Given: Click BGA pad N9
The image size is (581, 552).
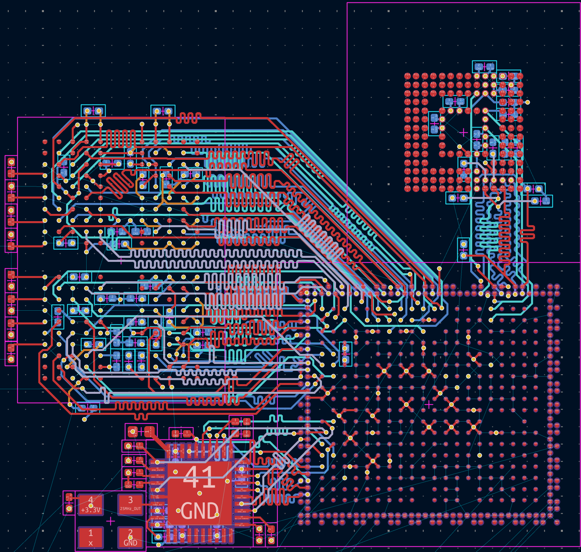Looking at the screenshot, I should (450, 85).
